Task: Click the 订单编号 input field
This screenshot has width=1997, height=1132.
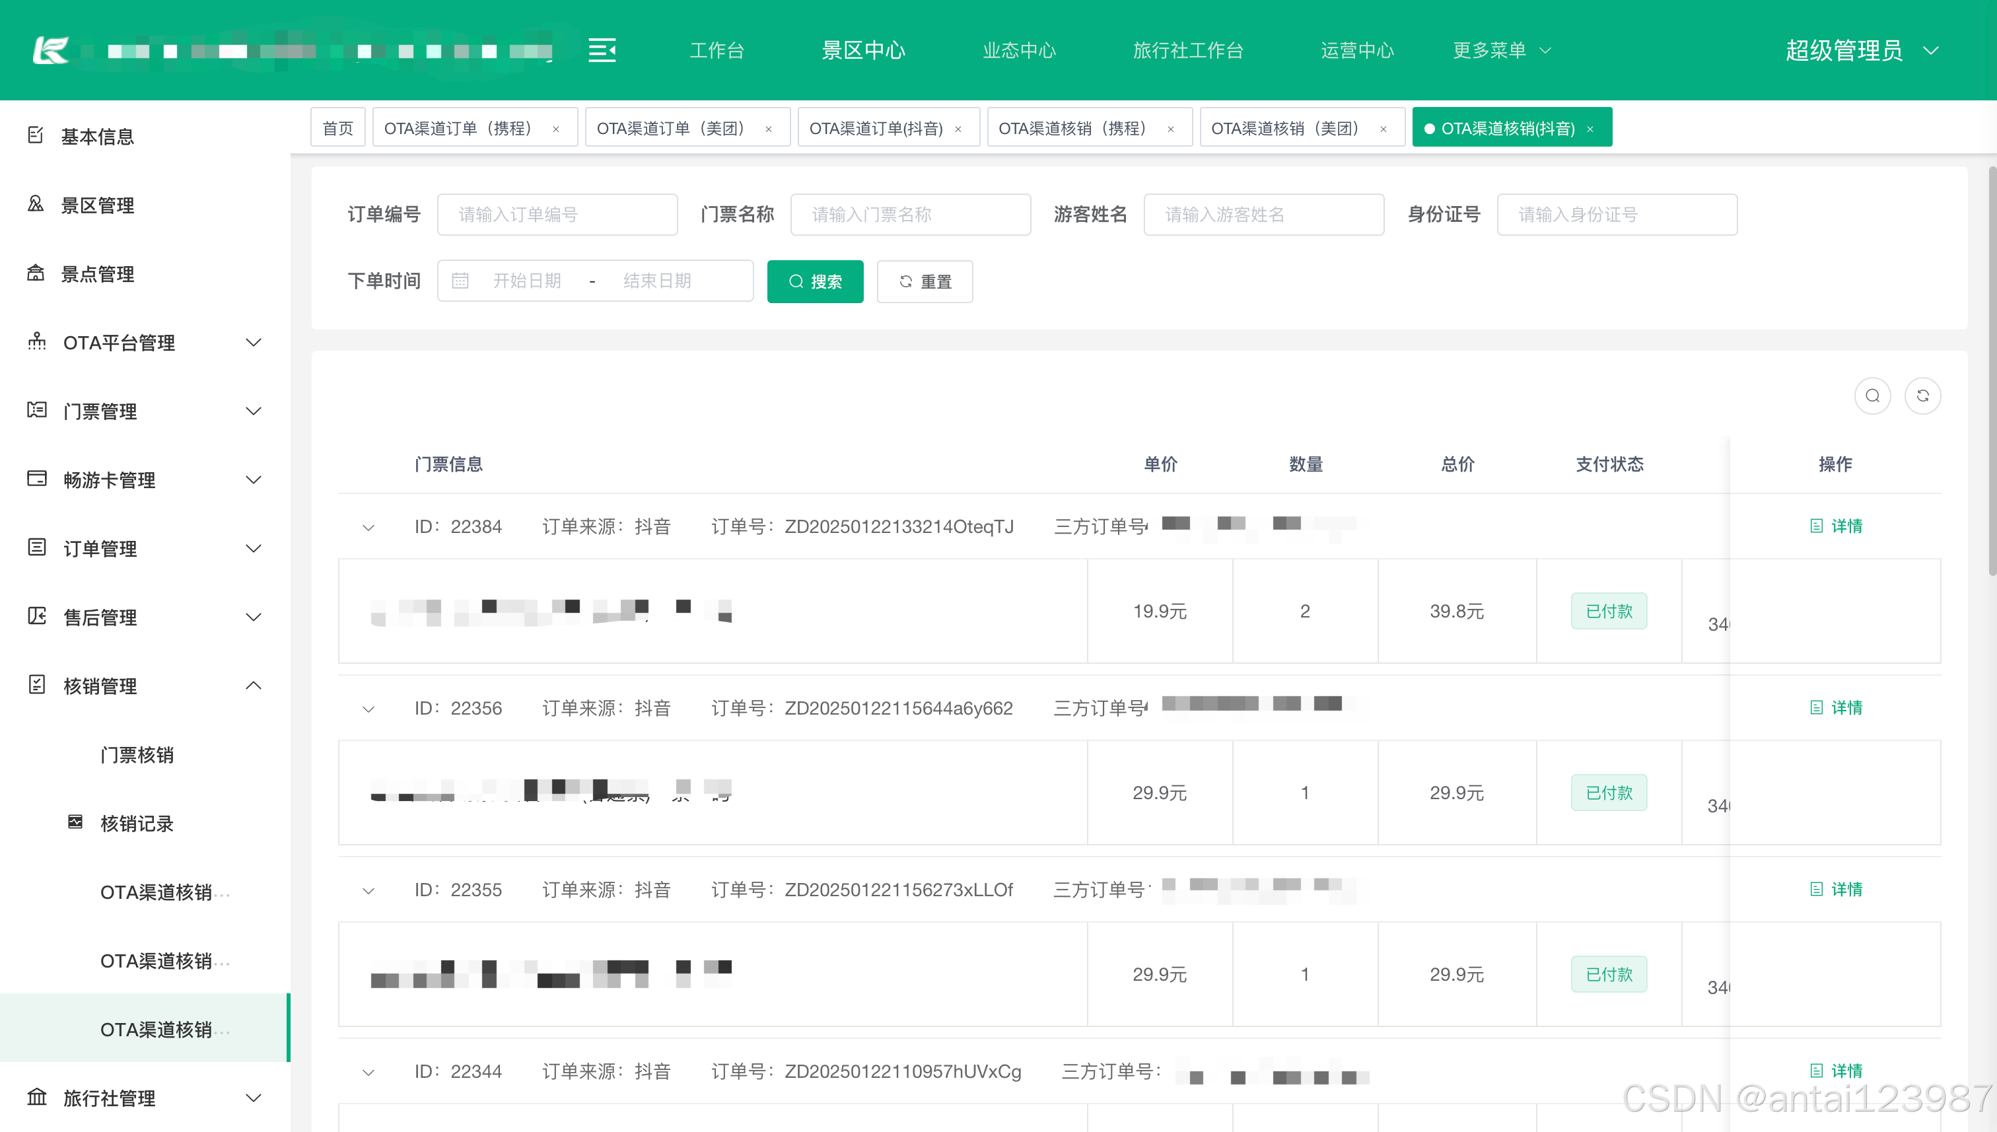Action: pyautogui.click(x=557, y=215)
